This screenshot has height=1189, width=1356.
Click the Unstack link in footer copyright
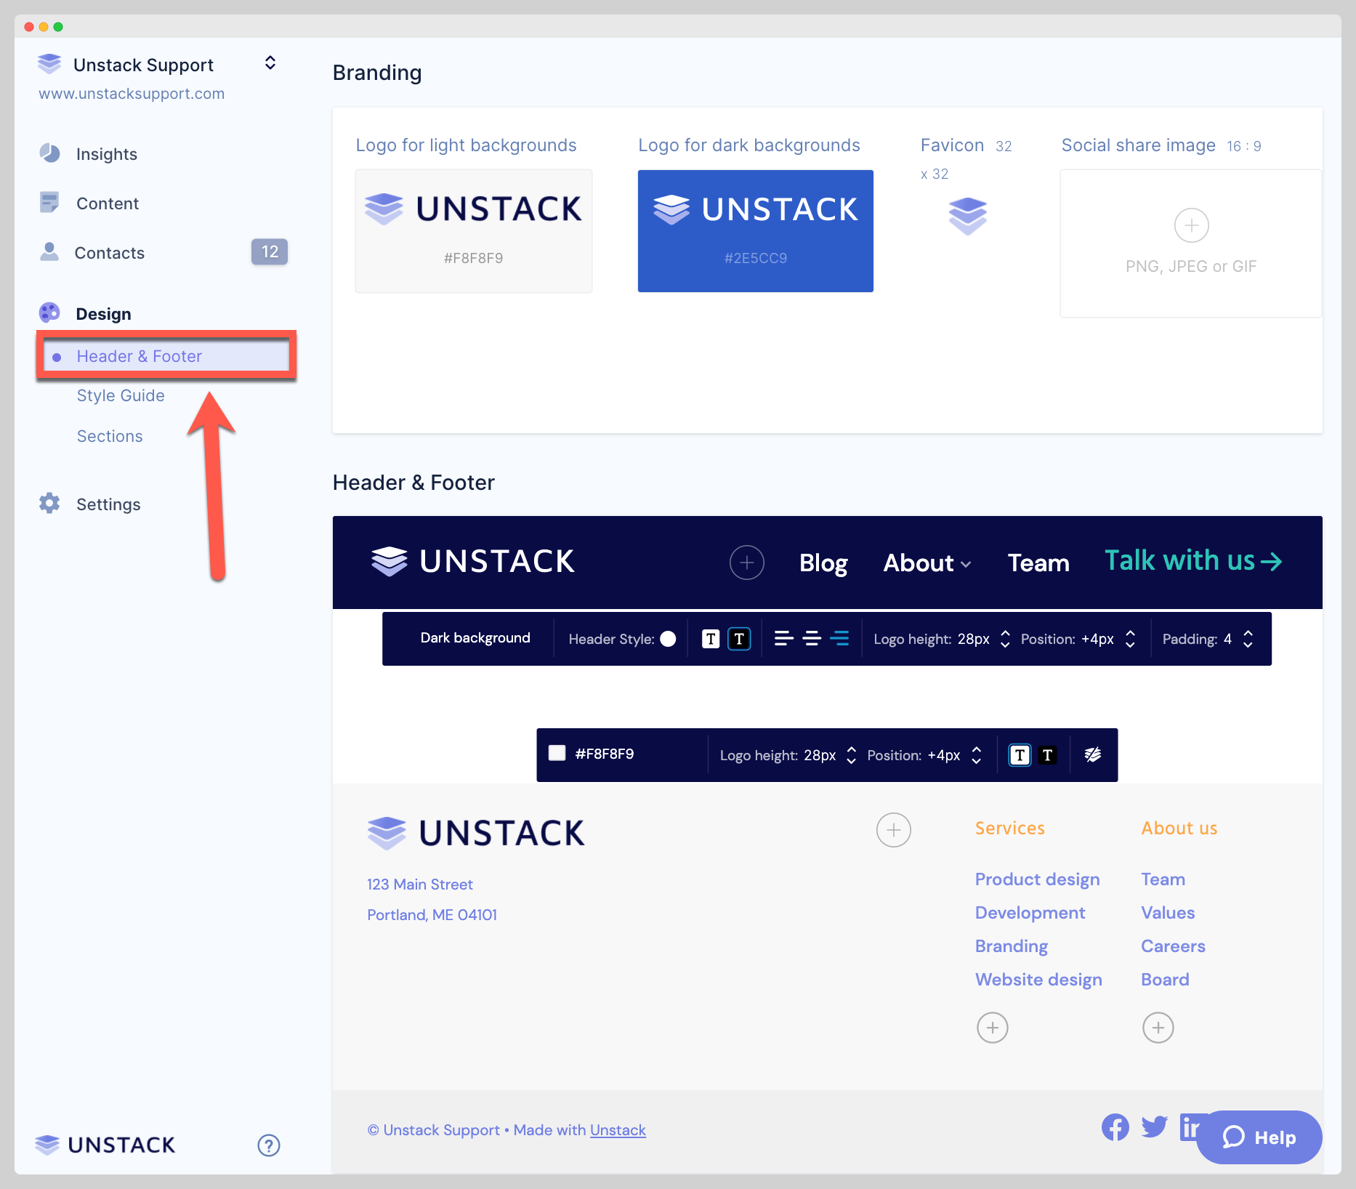pyautogui.click(x=618, y=1130)
